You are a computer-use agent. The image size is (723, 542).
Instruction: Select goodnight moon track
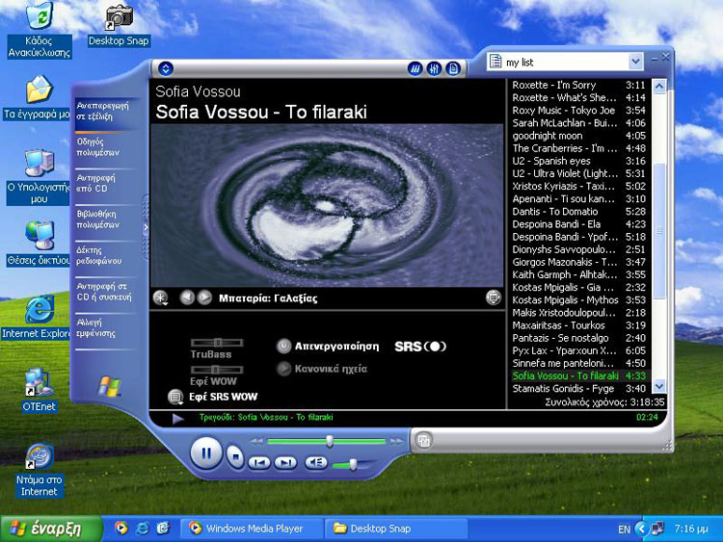578,136
